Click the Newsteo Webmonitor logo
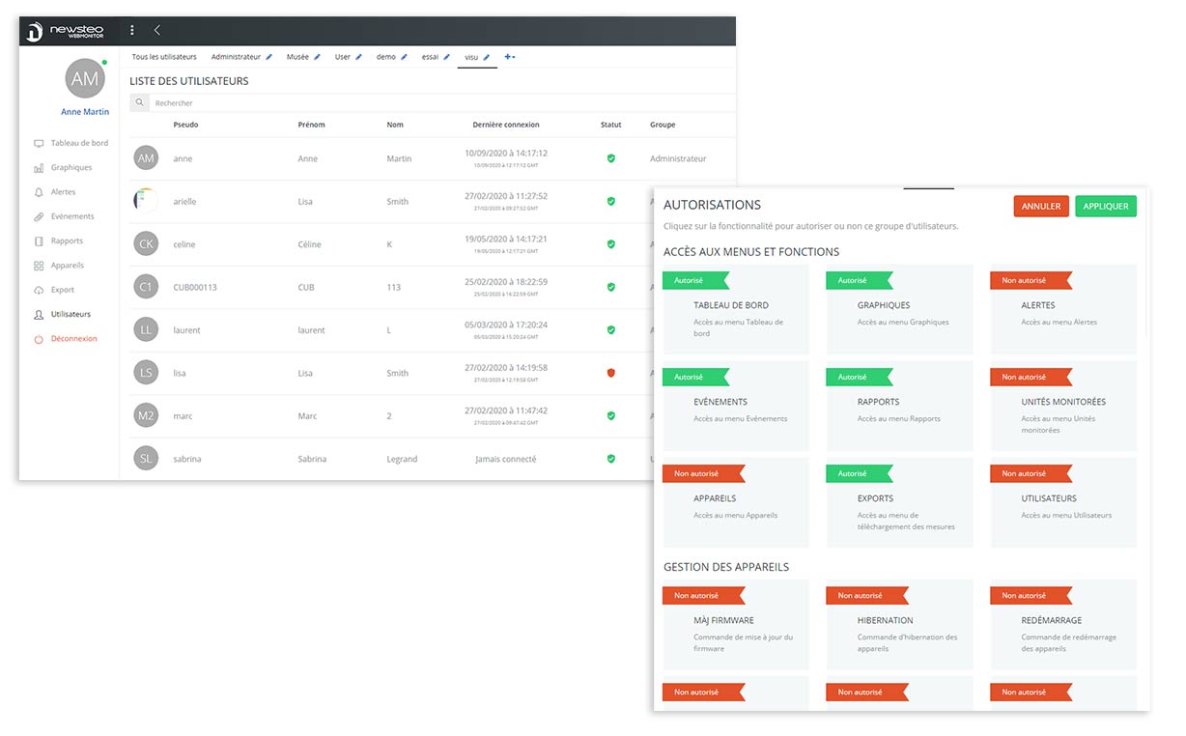 65,31
